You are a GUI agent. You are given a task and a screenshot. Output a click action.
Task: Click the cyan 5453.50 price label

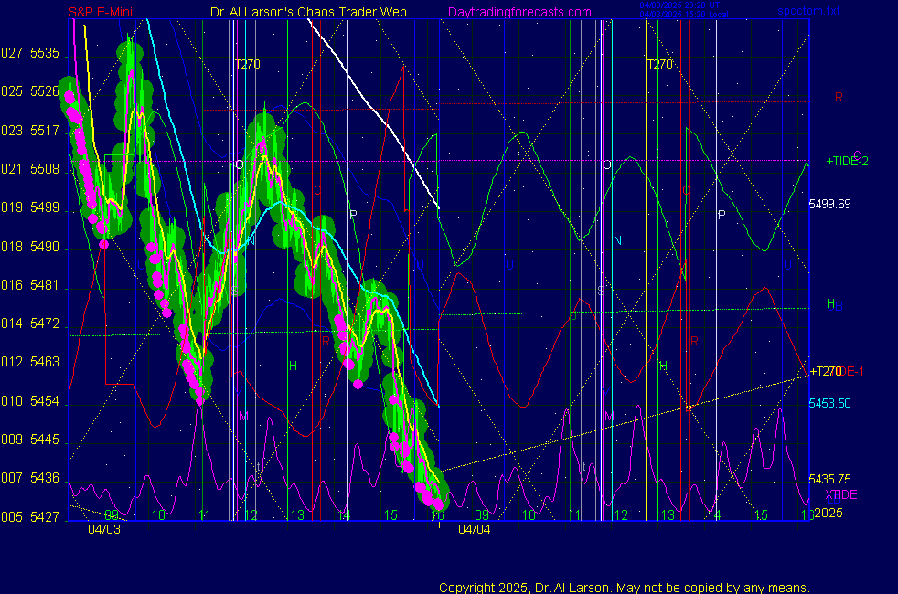(829, 403)
